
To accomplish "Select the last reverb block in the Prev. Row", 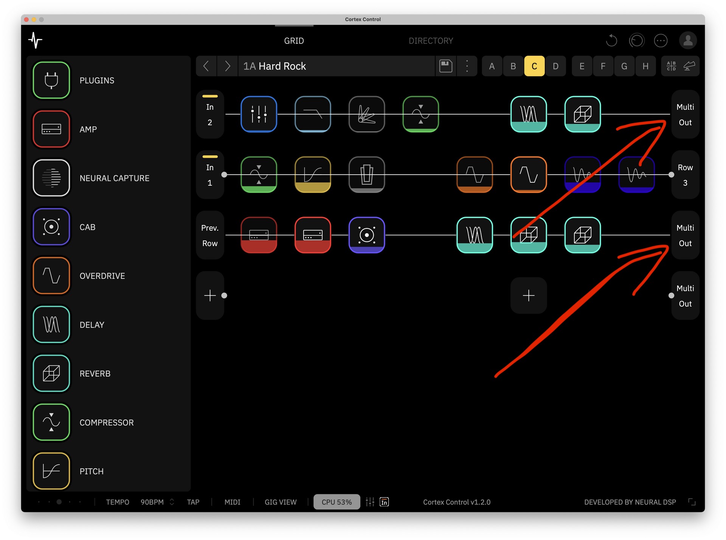I will pyautogui.click(x=583, y=235).
